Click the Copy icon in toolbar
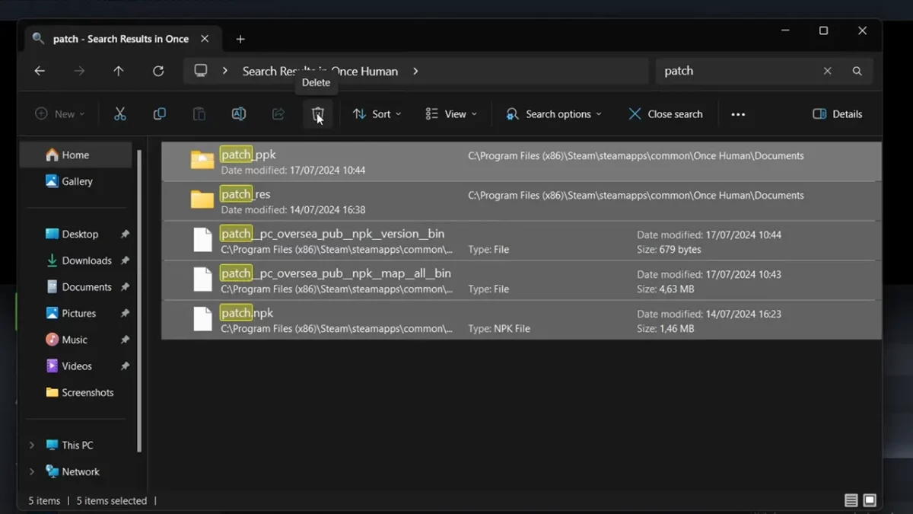Image resolution: width=913 pixels, height=514 pixels. (159, 114)
